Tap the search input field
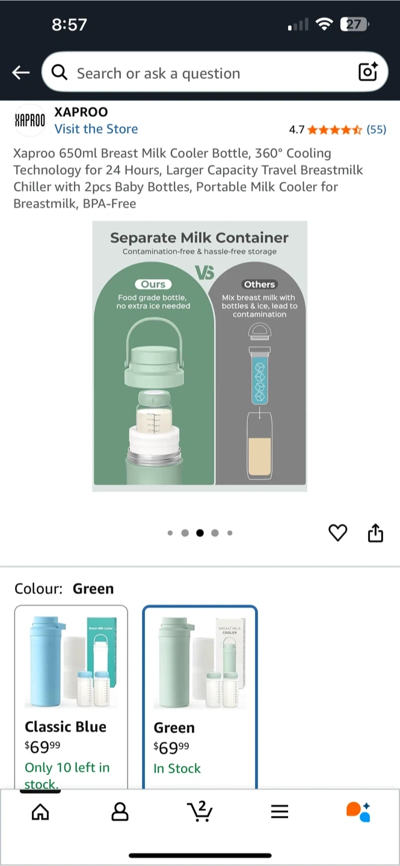The image size is (400, 866). click(x=205, y=73)
